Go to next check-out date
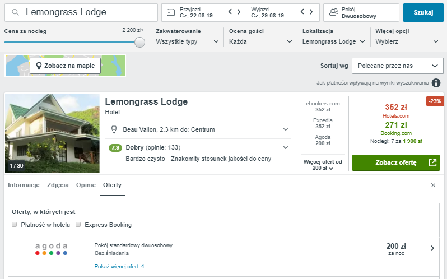 311,12
